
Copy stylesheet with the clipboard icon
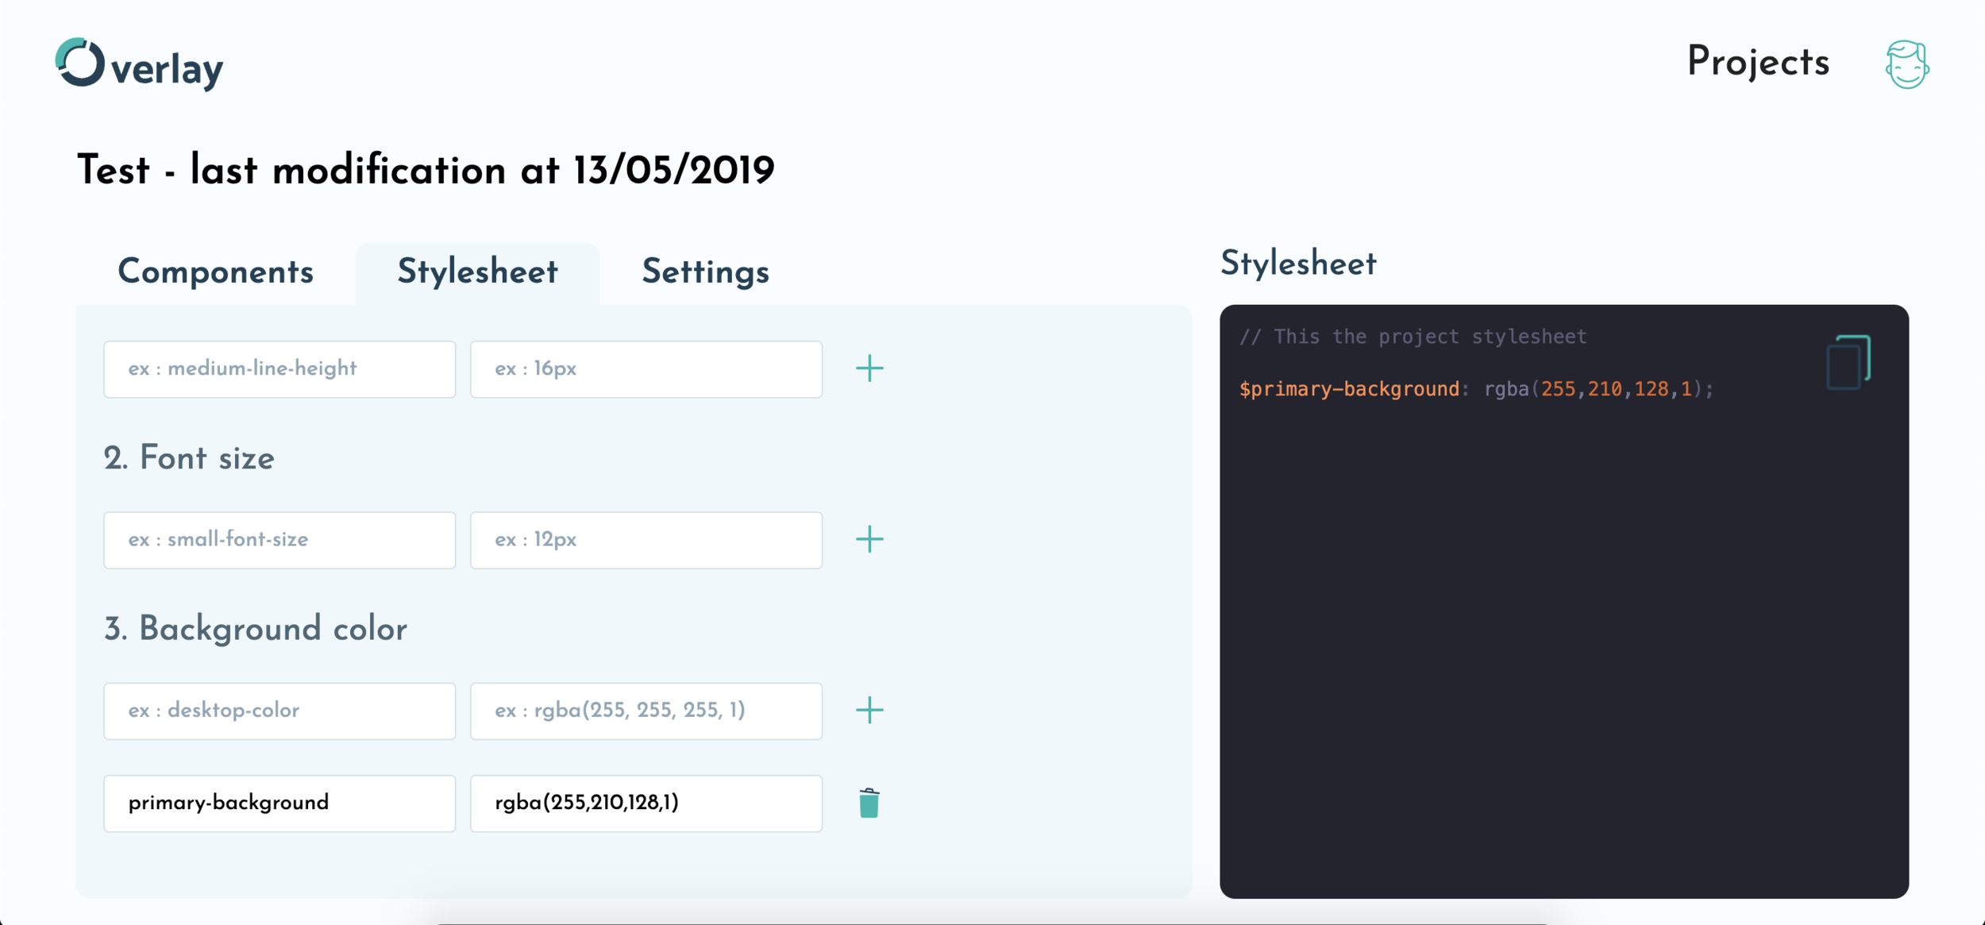1848,363
